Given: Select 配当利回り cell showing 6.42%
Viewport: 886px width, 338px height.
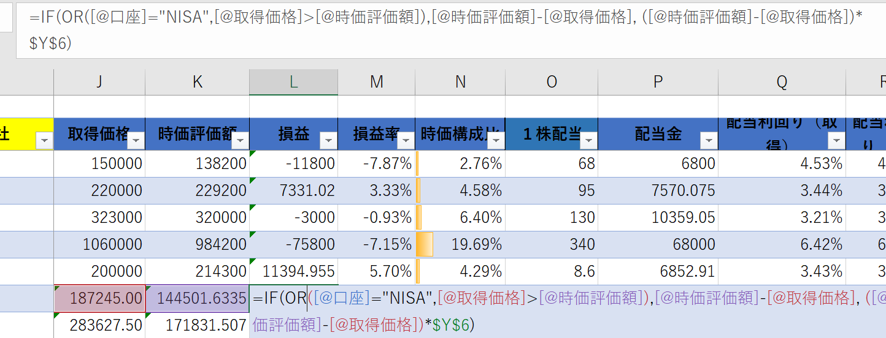Looking at the screenshot, I should 782,244.
